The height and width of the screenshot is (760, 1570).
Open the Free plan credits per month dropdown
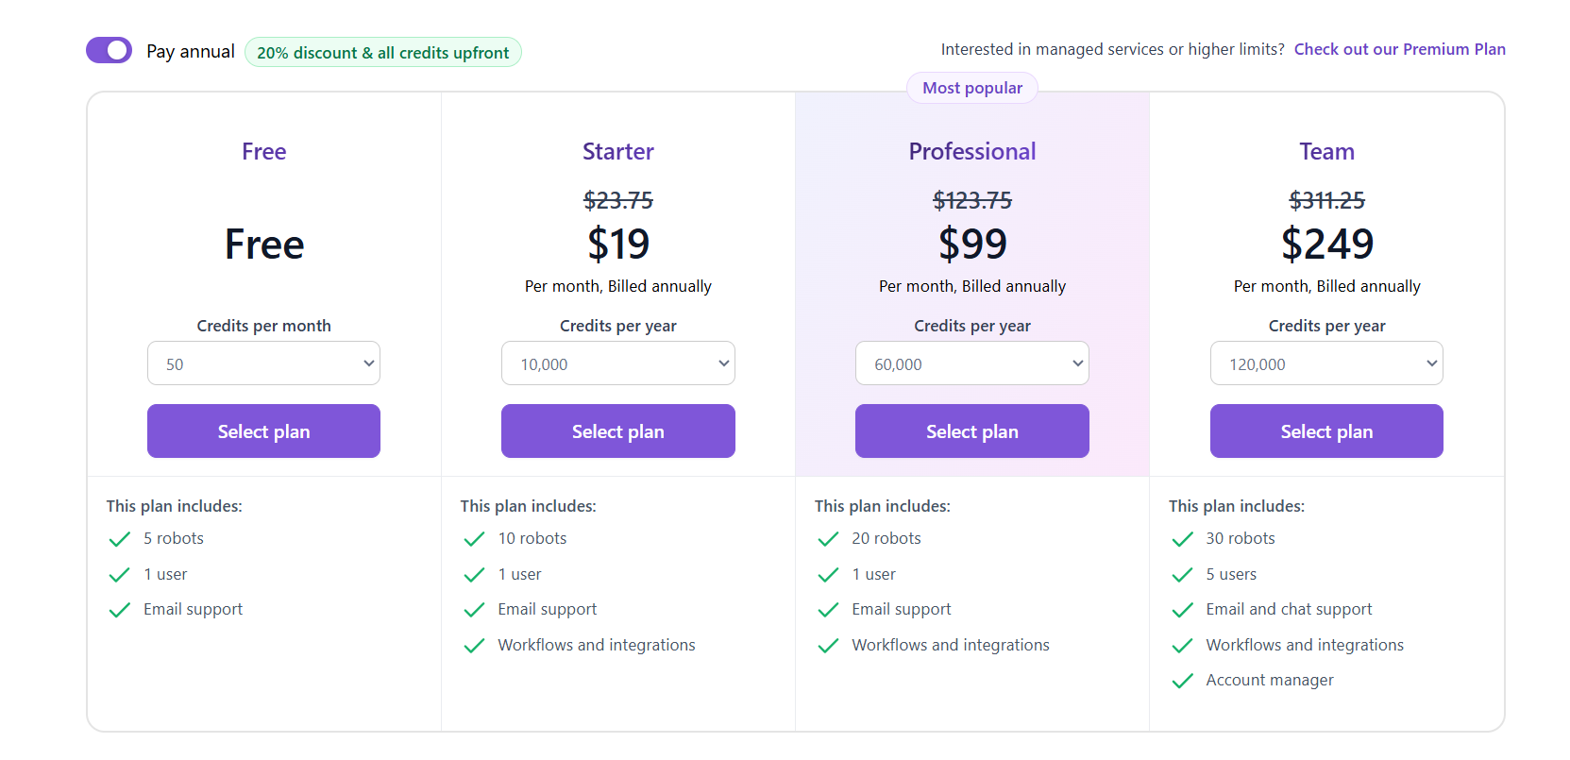pos(263,363)
